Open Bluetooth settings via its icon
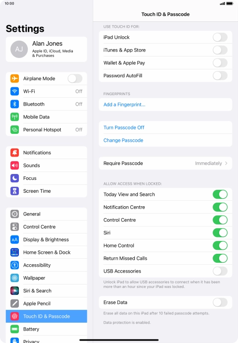The width and height of the screenshot is (238, 343). (15, 104)
